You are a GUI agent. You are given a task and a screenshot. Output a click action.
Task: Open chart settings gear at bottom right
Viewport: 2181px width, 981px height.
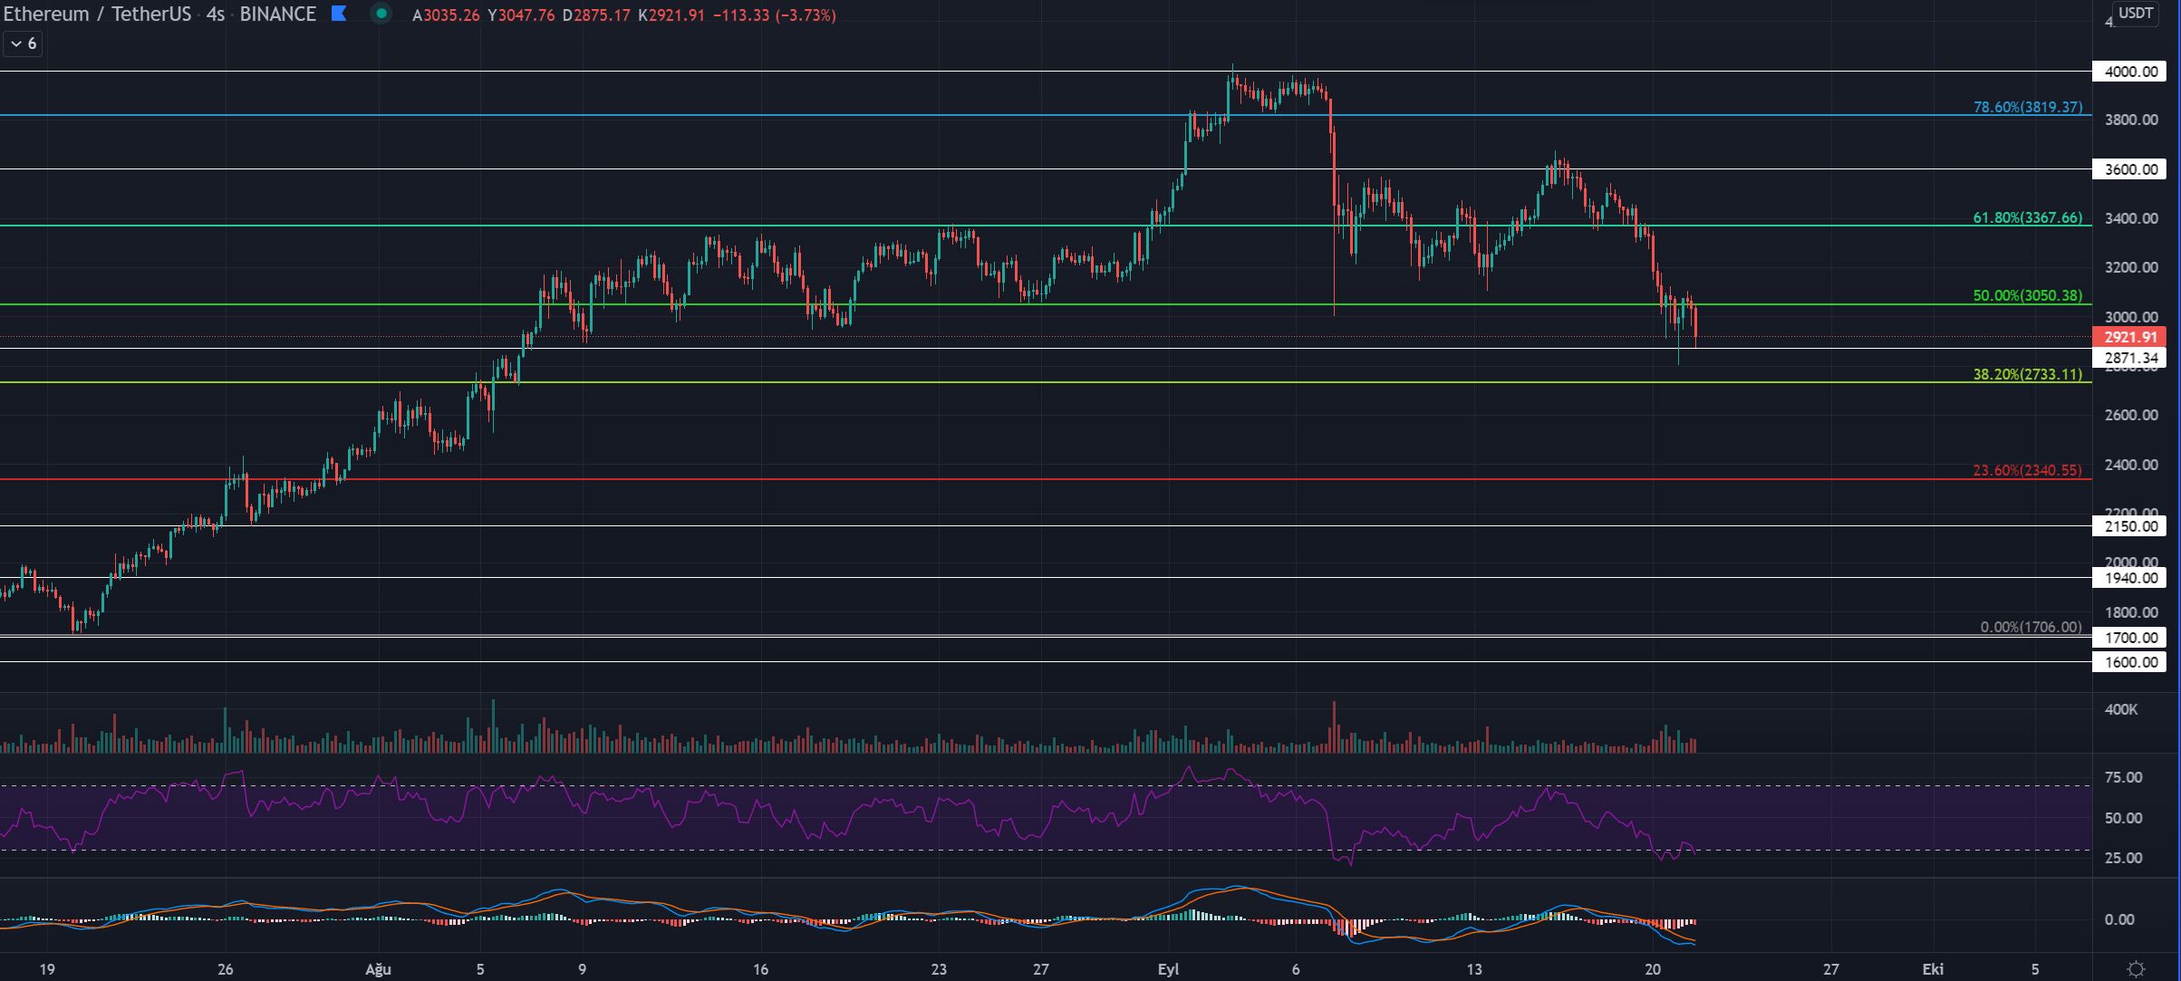pos(2136,968)
